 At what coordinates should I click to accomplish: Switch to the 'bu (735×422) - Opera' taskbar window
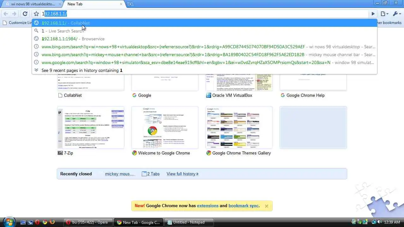88,222
